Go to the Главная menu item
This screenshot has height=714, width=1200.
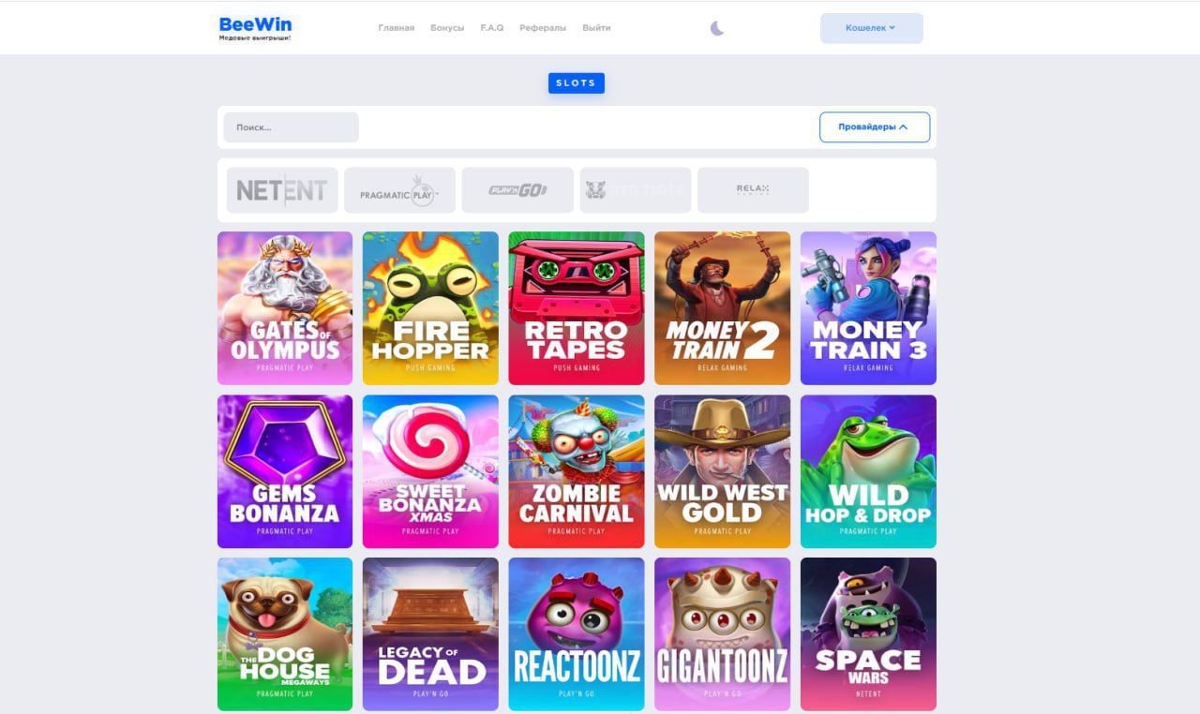397,28
